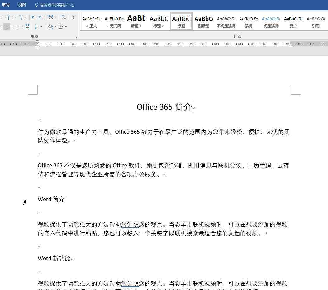Apply numbered list formatting
This screenshot has height=290, width=328.
[10, 17]
